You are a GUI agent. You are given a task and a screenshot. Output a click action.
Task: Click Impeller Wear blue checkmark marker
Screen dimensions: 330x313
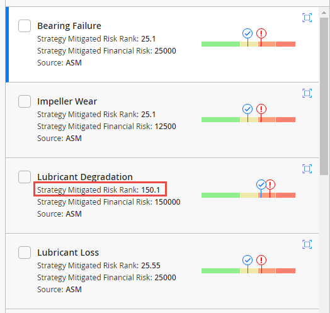coord(247,109)
